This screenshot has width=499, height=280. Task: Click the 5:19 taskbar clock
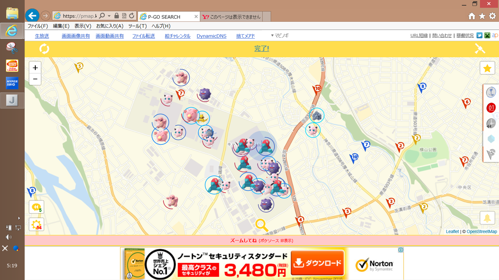[x=12, y=266]
